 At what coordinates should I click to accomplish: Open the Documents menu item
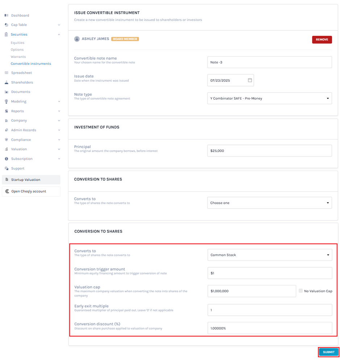(21, 92)
